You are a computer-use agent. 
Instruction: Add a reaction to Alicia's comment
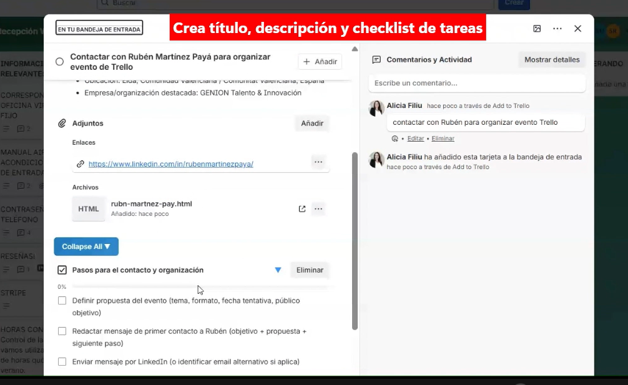[395, 139]
